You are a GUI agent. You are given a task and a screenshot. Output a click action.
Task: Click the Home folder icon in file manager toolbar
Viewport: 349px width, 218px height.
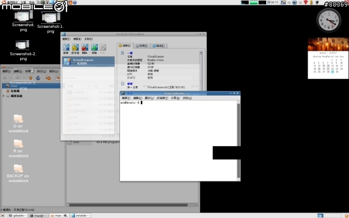[48, 78]
